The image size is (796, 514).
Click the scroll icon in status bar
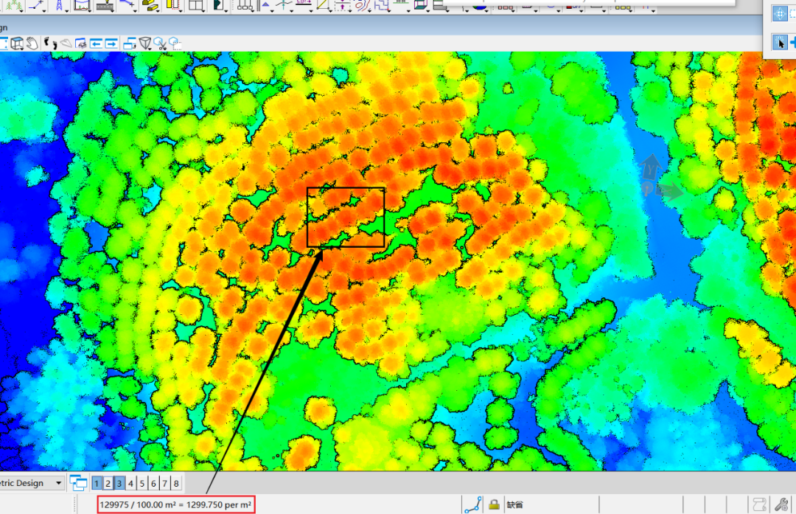pyautogui.click(x=759, y=505)
